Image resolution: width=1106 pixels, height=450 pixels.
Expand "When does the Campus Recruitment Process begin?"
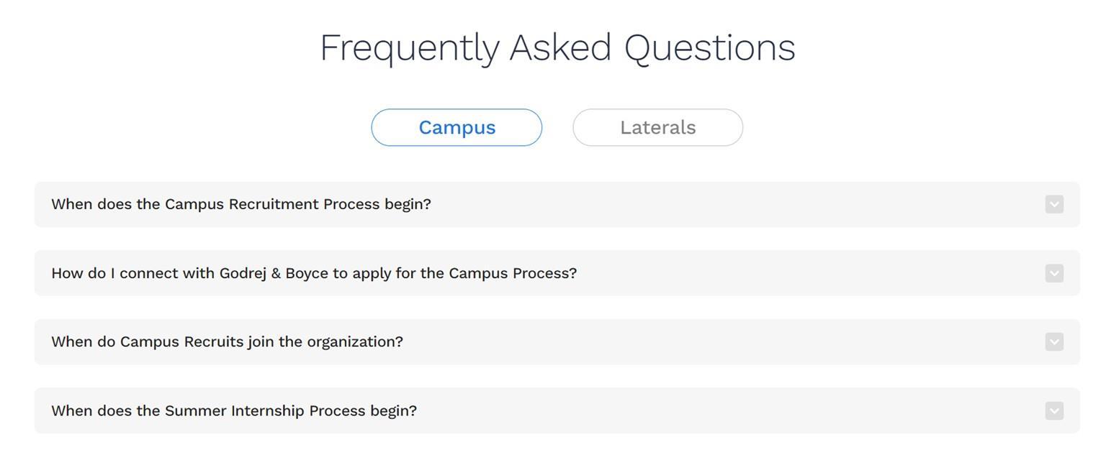241,204
